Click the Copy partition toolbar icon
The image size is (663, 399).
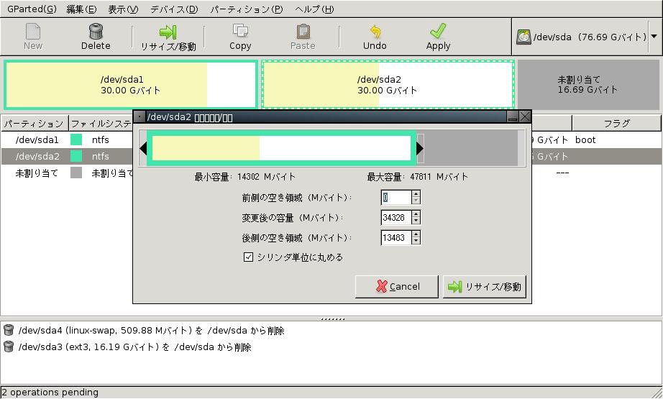tap(240, 32)
